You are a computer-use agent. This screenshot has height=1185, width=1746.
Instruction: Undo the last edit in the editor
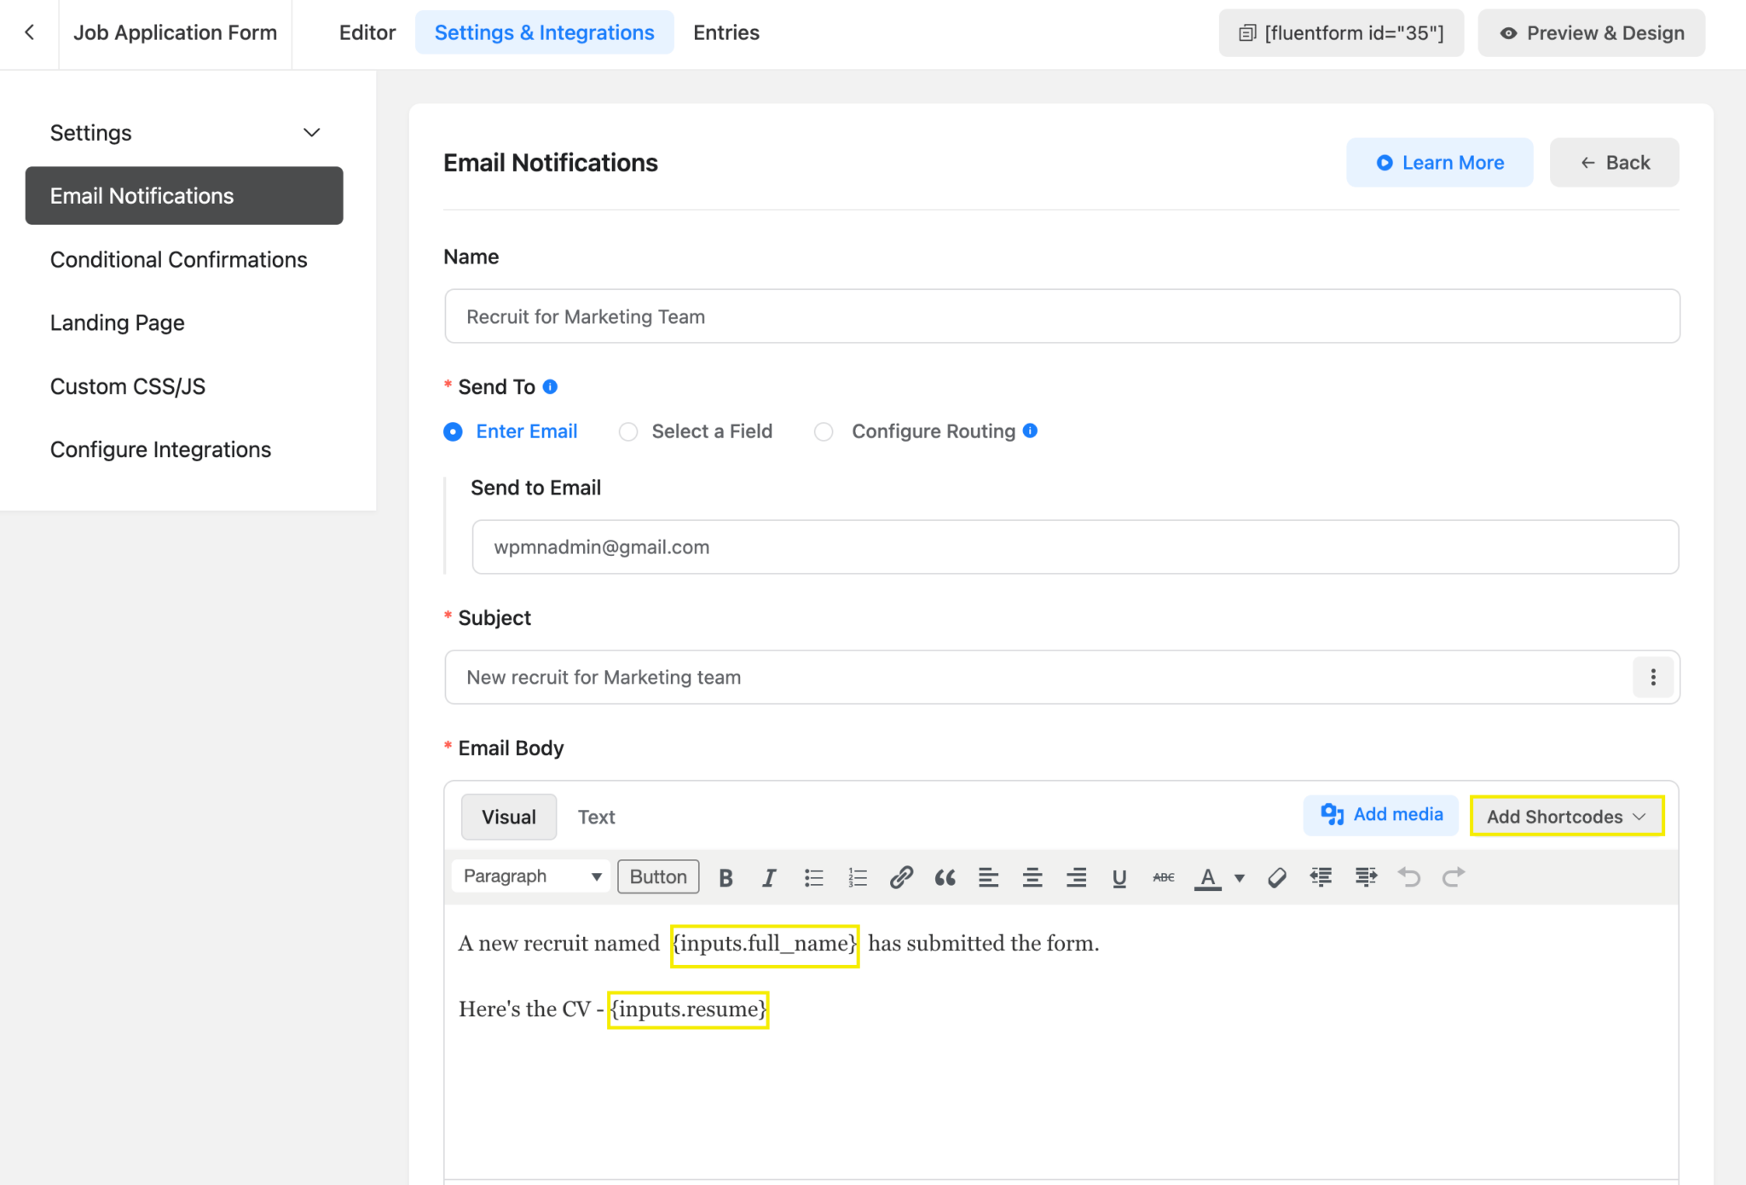(x=1409, y=876)
